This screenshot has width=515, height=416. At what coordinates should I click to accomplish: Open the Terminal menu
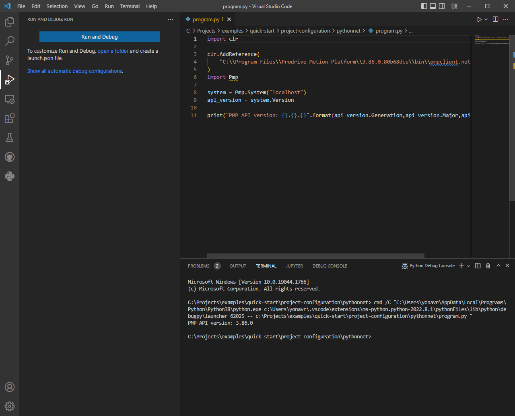point(130,6)
